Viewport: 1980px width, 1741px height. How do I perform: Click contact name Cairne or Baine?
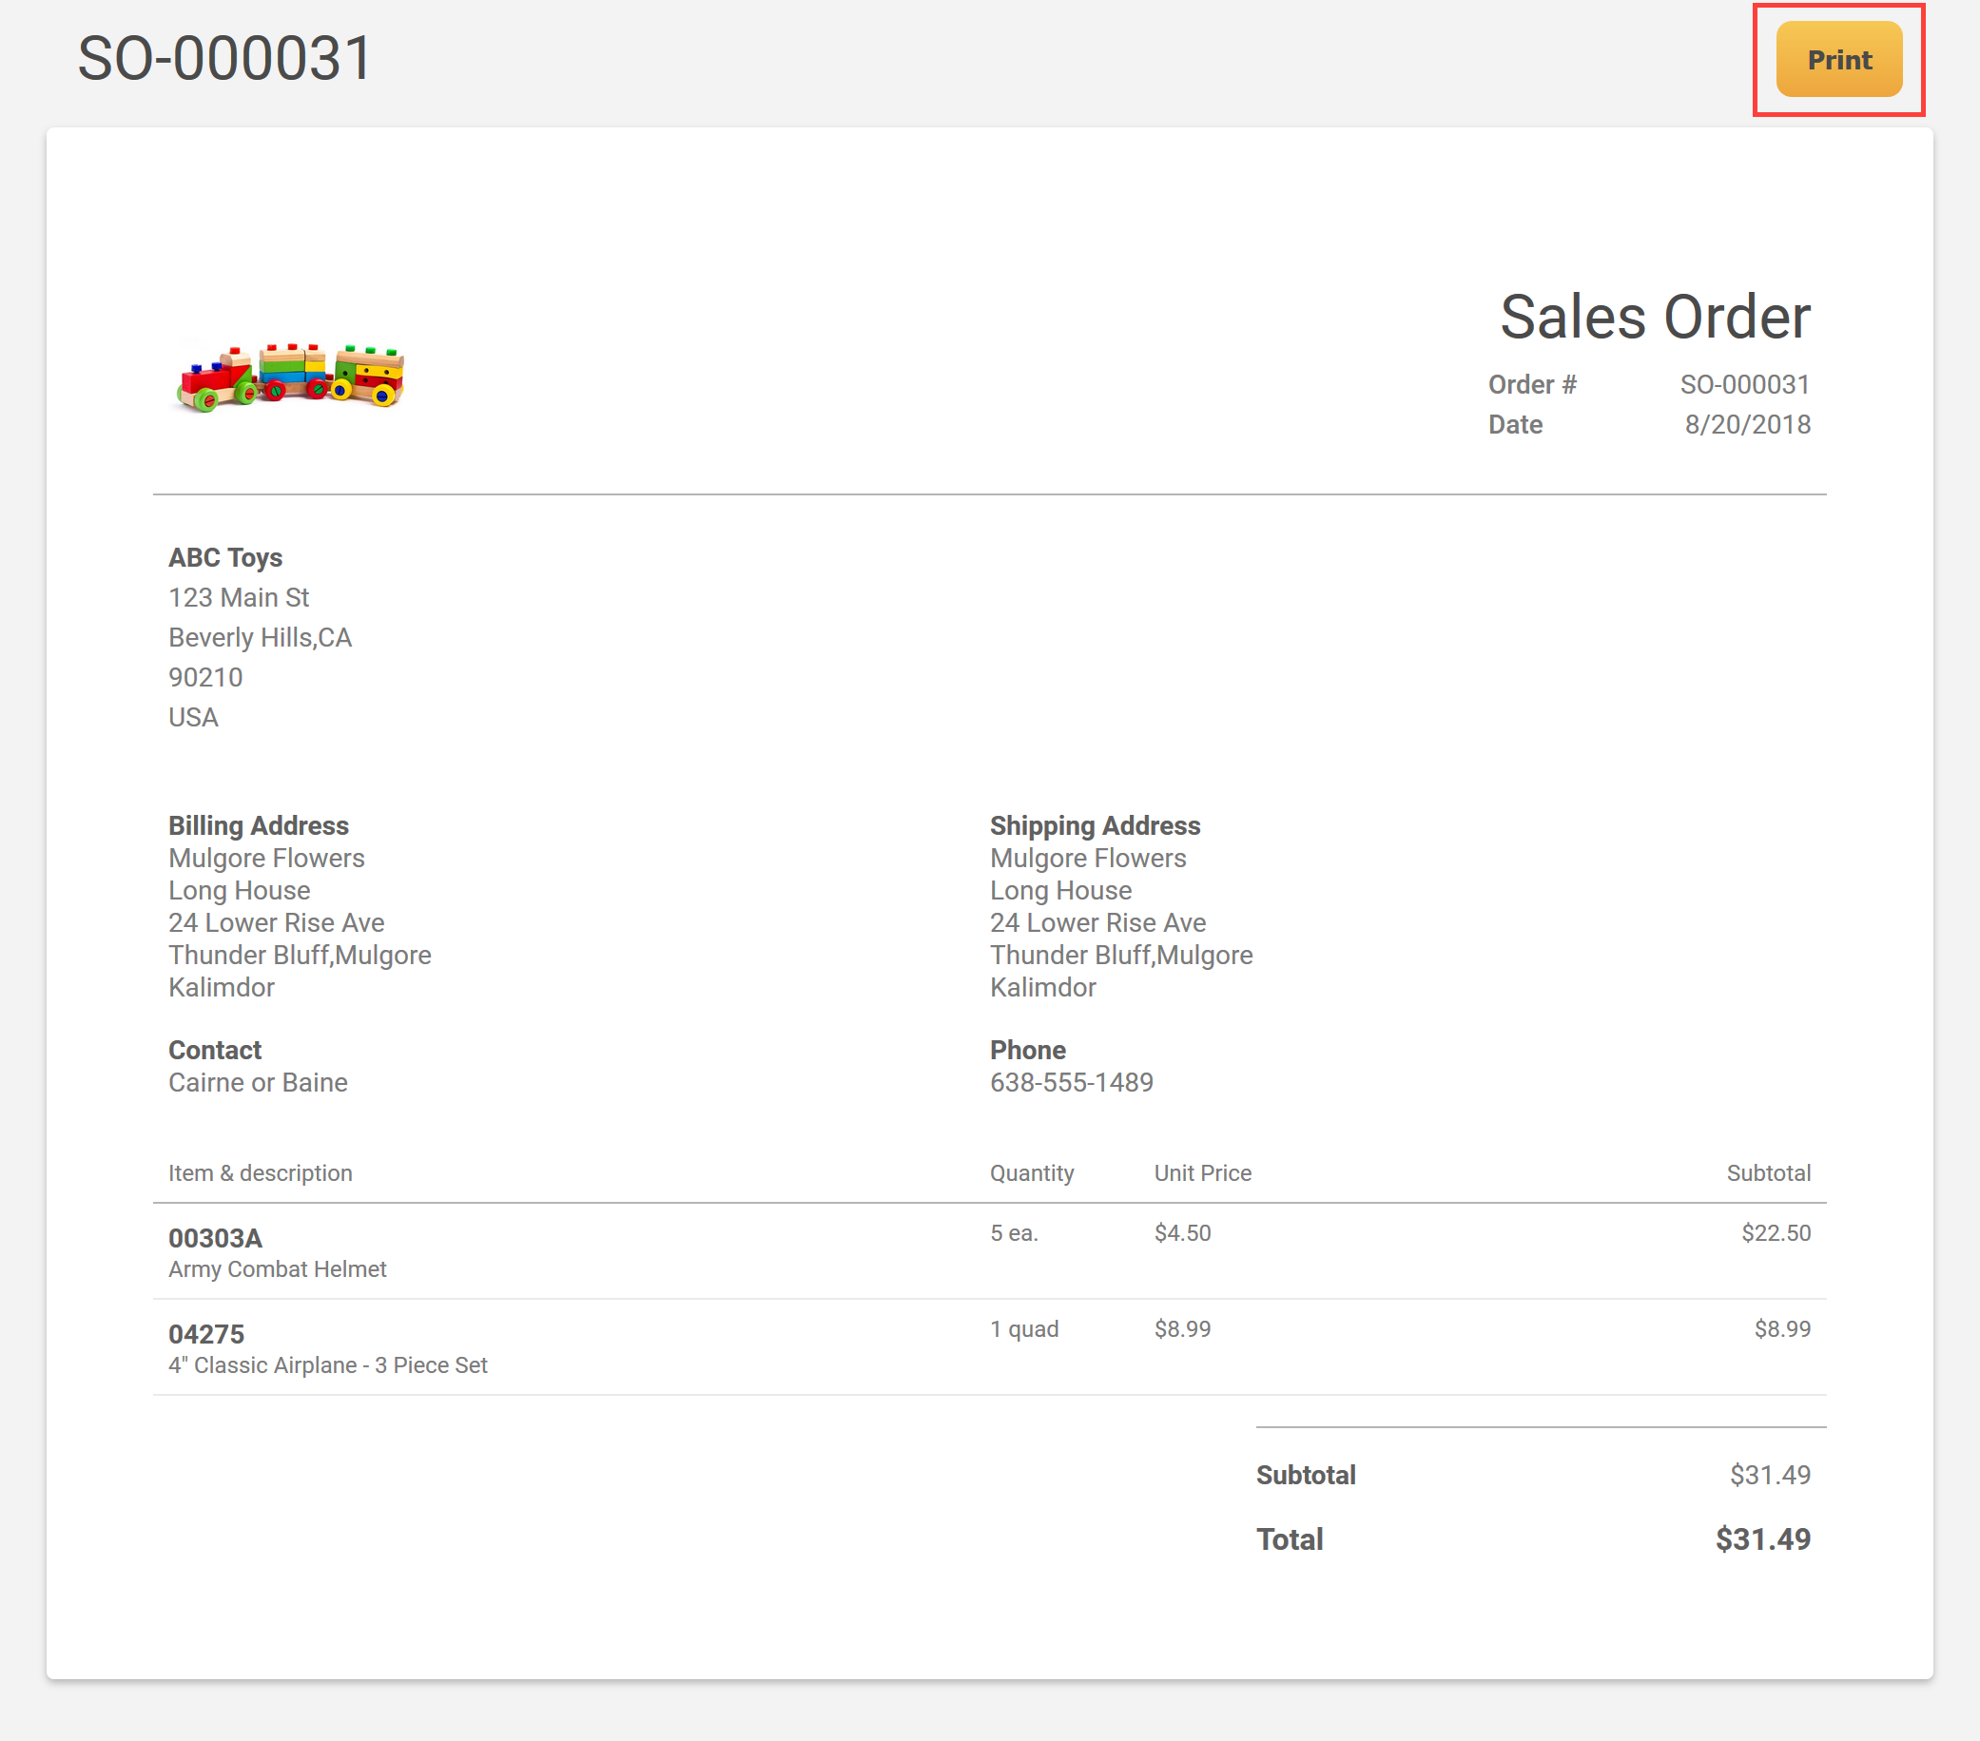(258, 1083)
